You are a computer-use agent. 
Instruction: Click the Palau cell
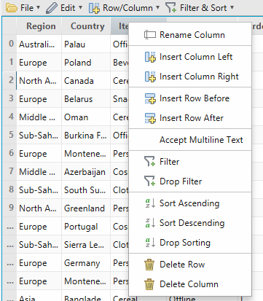tap(86, 44)
